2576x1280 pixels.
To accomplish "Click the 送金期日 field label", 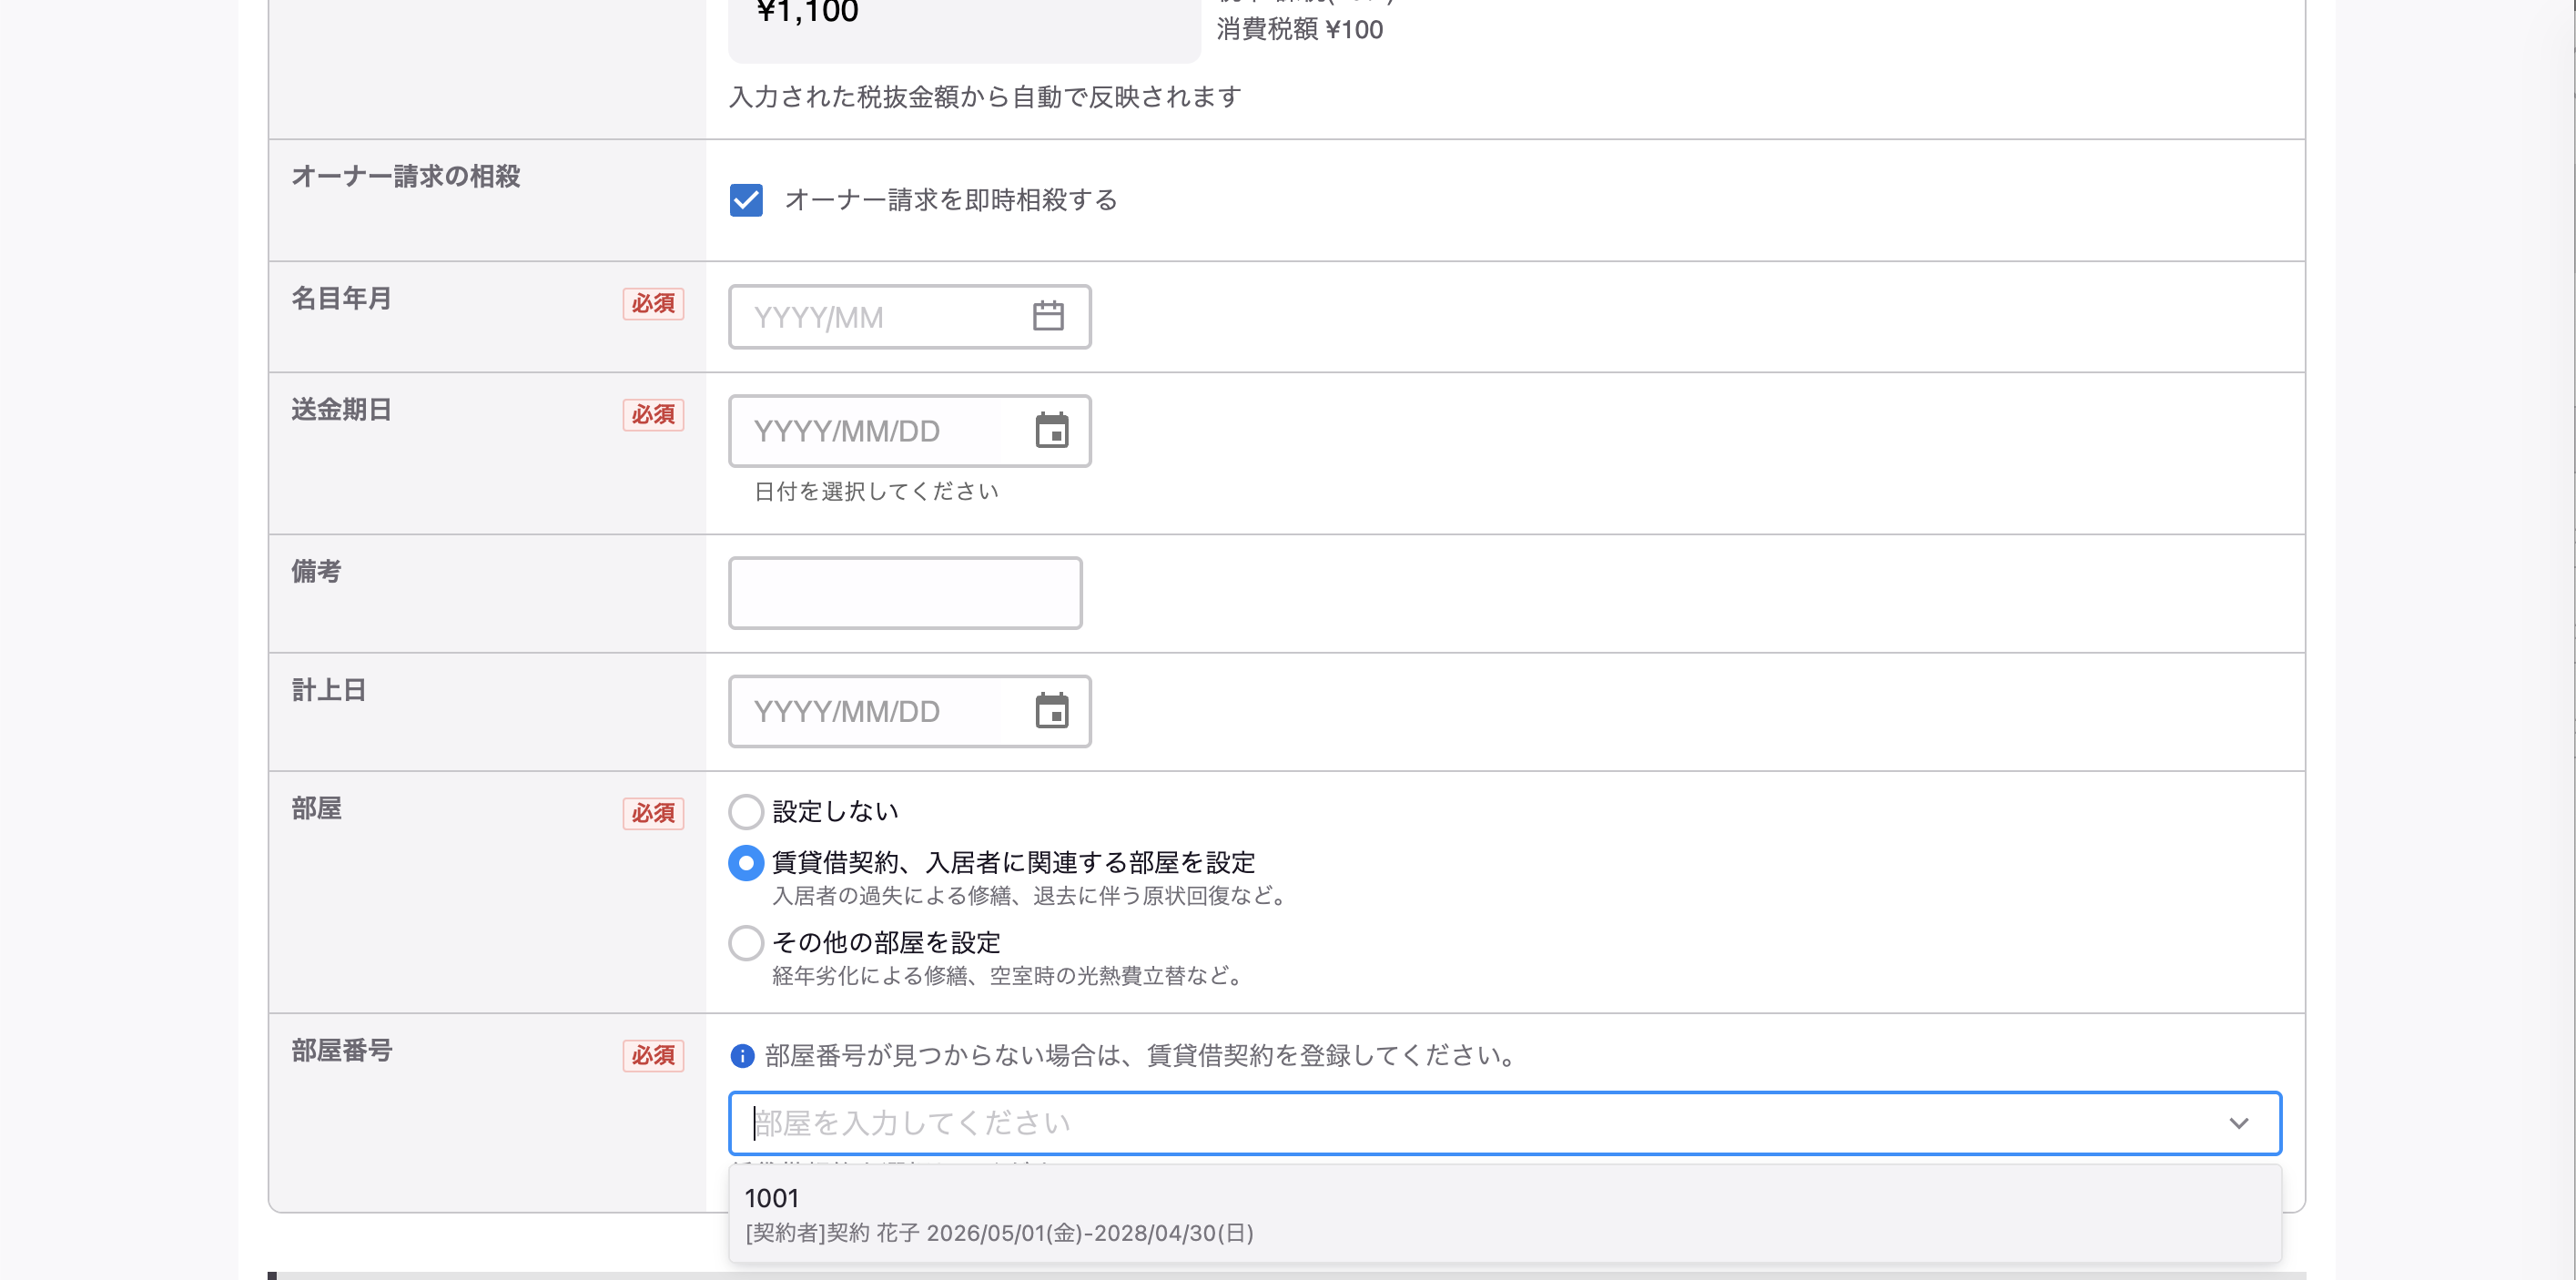I will coord(341,409).
